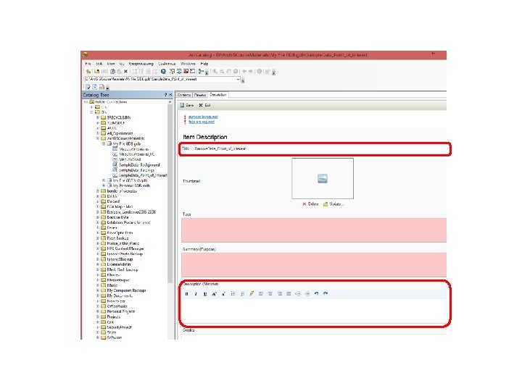Click the Delete X toolbar icon
522x391 pixels.
[x=126, y=72]
